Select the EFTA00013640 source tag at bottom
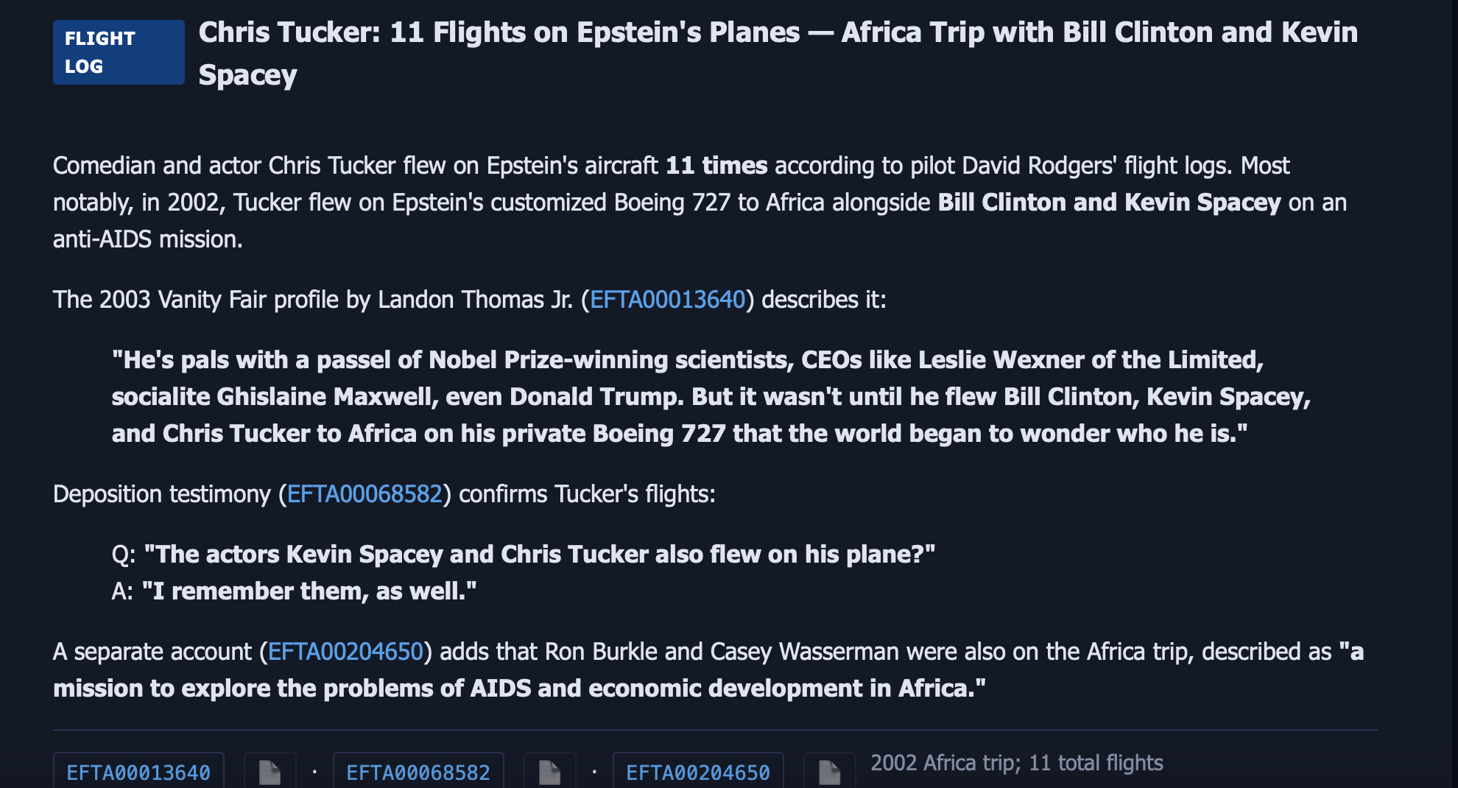This screenshot has height=788, width=1458. coord(138,772)
